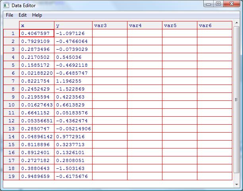Click cell with value 0.2727182
243x191 pixels.
(37, 160)
